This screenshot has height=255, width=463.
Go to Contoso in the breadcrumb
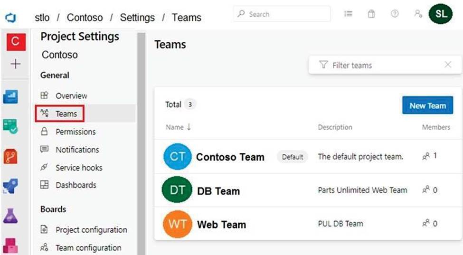pyautogui.click(x=85, y=18)
